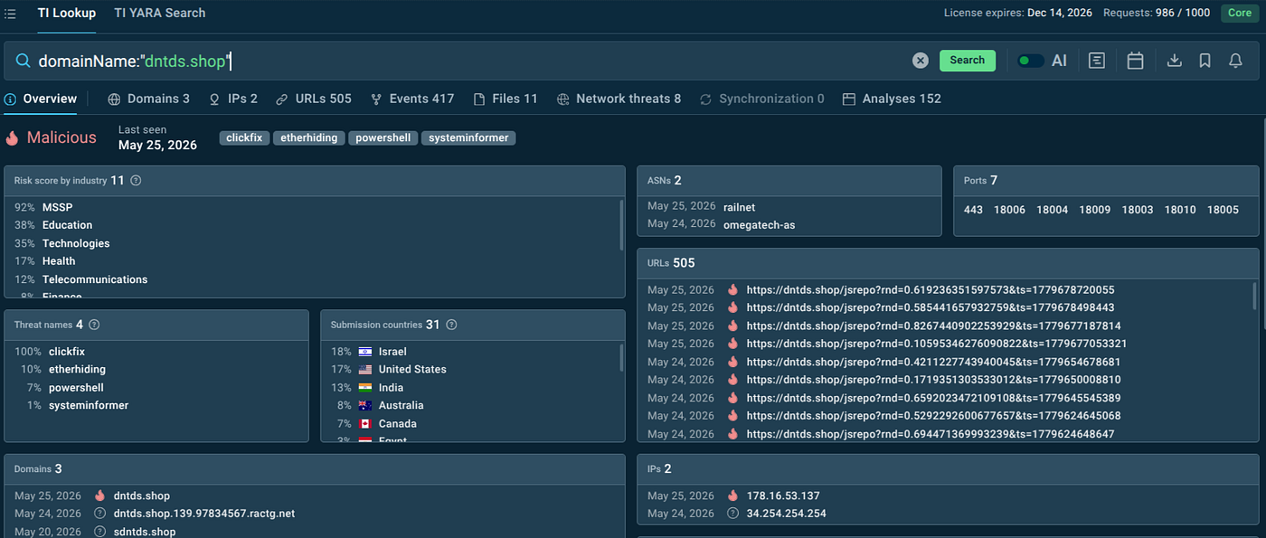Click the powershell tag

(x=383, y=138)
